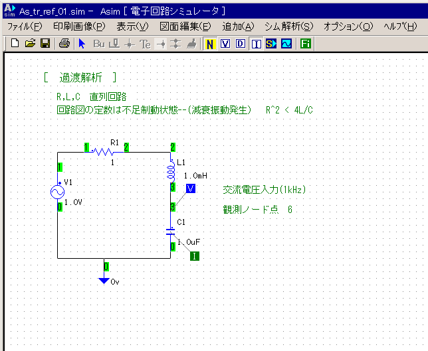Select the Te text tool

pyautogui.click(x=145, y=44)
